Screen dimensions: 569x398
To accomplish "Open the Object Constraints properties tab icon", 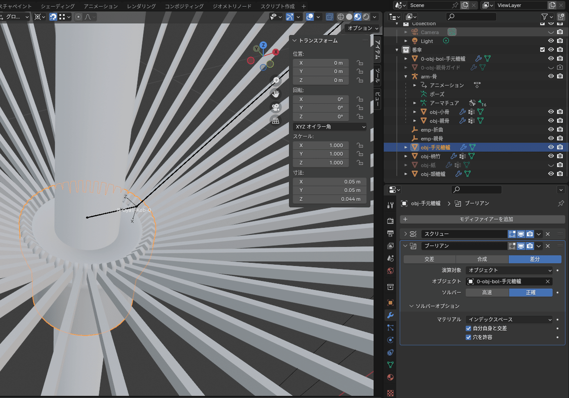I will [390, 352].
